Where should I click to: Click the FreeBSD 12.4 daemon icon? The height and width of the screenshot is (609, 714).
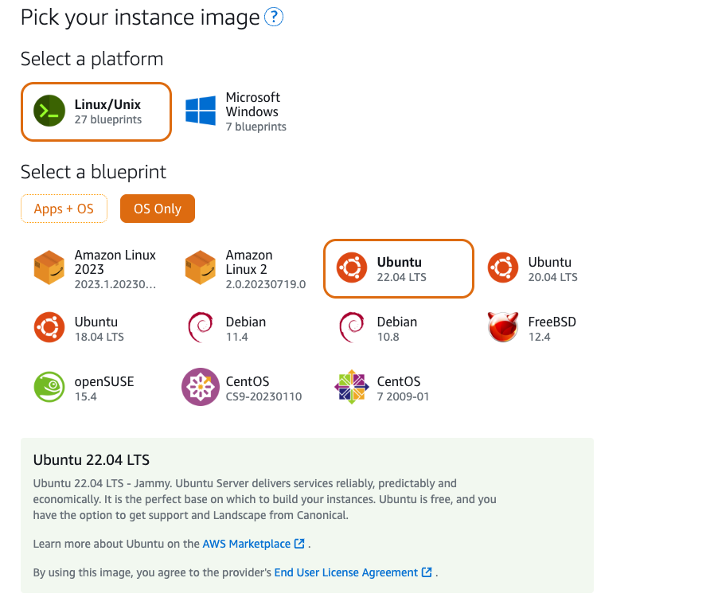tap(503, 328)
